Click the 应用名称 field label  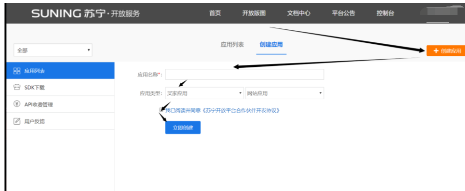pos(150,74)
